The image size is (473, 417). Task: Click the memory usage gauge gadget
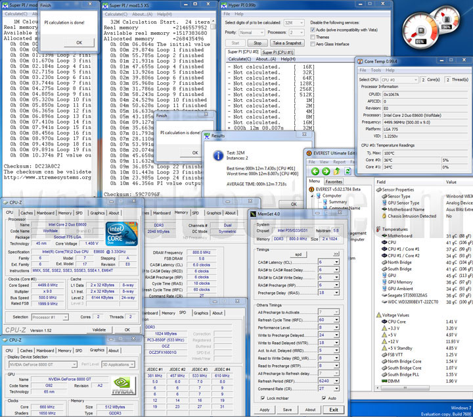coord(447,19)
